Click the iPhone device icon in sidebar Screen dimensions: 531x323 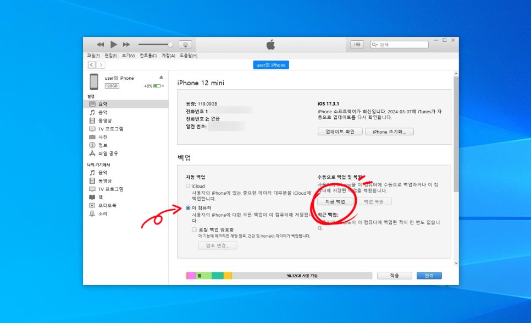click(94, 81)
